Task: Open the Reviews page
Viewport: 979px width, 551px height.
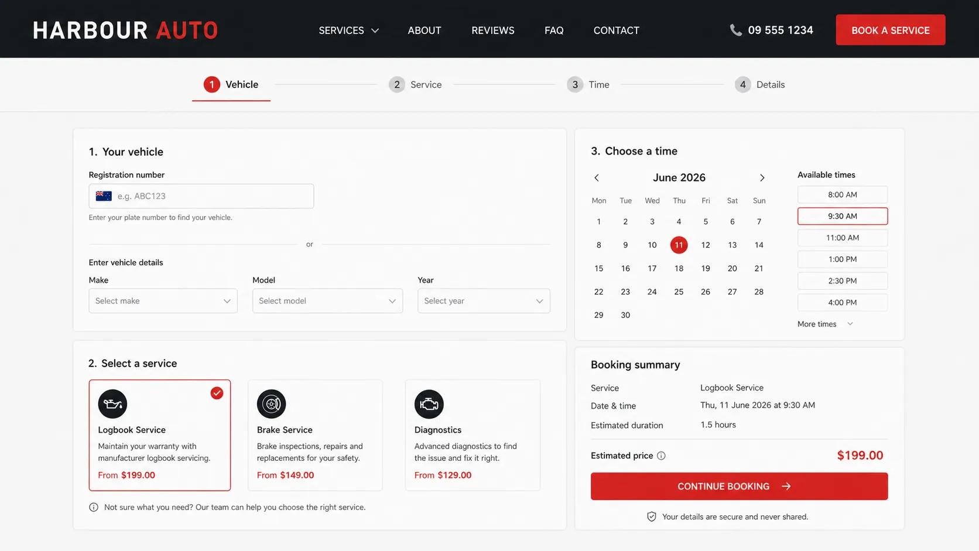Action: click(x=493, y=30)
